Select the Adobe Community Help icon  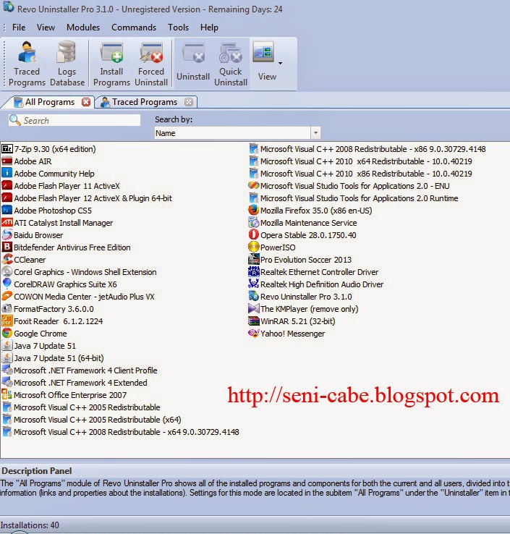coord(7,174)
